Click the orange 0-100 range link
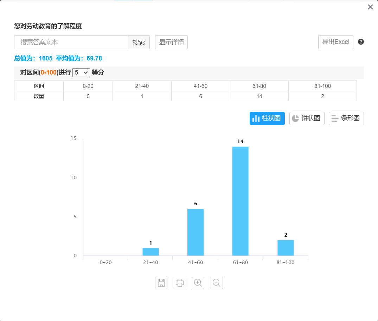 point(49,73)
